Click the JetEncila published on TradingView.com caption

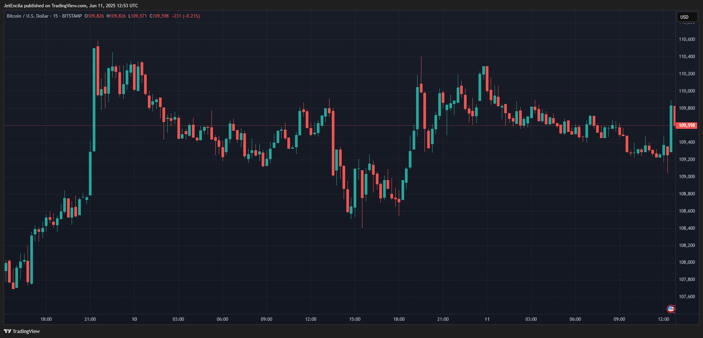[x=71, y=6]
